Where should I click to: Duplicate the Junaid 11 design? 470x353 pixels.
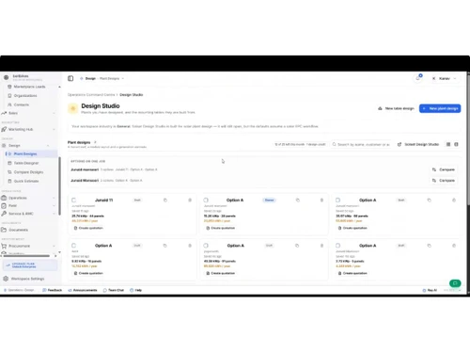point(165,201)
